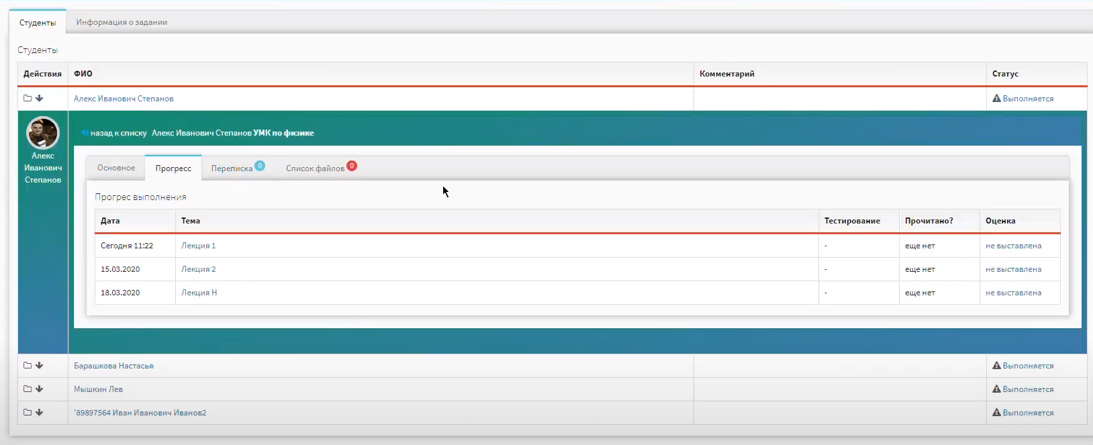Click Выполняется status for Мышкин Лев
The height and width of the screenshot is (445, 1093).
[1028, 389]
